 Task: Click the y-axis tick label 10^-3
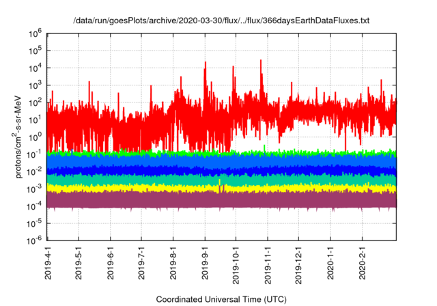(x=34, y=189)
